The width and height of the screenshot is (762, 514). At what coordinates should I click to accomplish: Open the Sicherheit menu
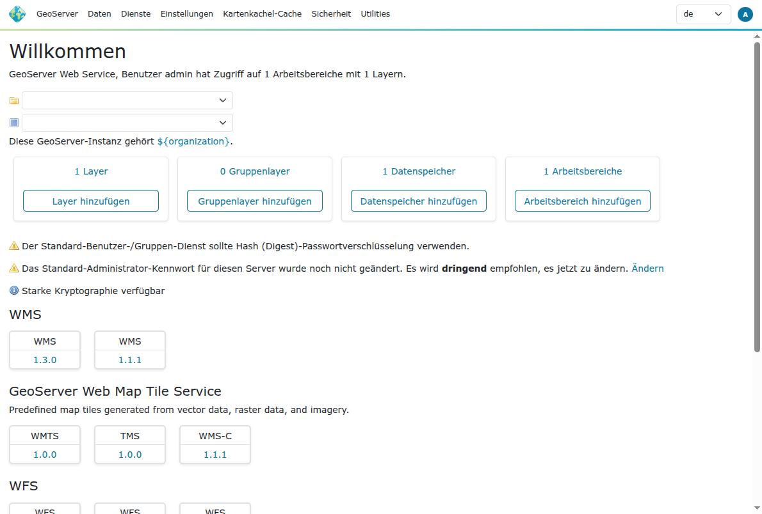tap(331, 13)
